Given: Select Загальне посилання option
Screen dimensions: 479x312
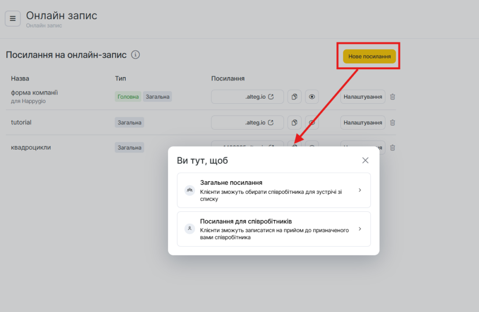Looking at the screenshot, I should [274, 190].
